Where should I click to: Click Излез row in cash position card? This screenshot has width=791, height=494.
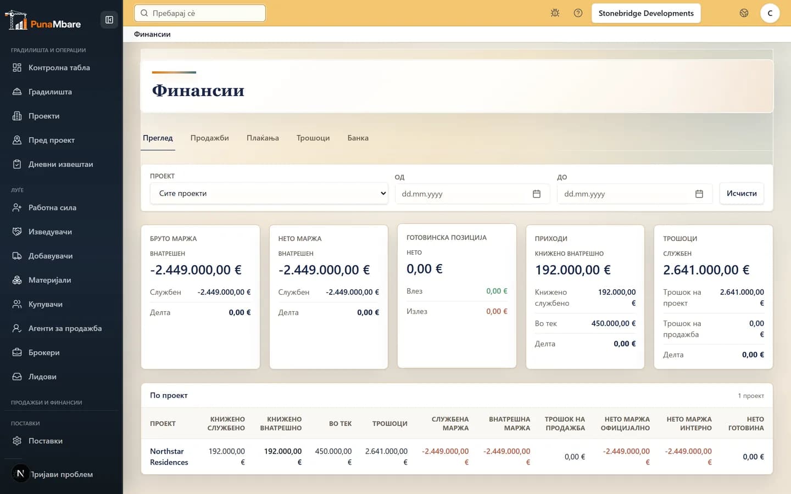[457, 311]
